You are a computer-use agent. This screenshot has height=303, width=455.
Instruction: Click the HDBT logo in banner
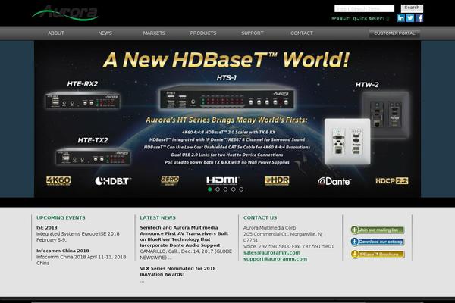pos(113,181)
